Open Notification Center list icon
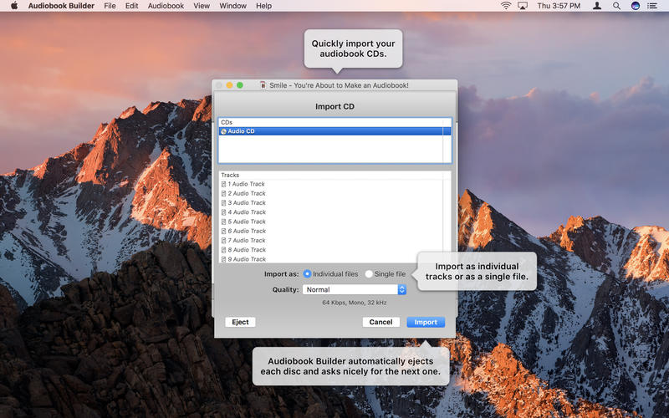This screenshot has height=418, width=669. tap(654, 6)
